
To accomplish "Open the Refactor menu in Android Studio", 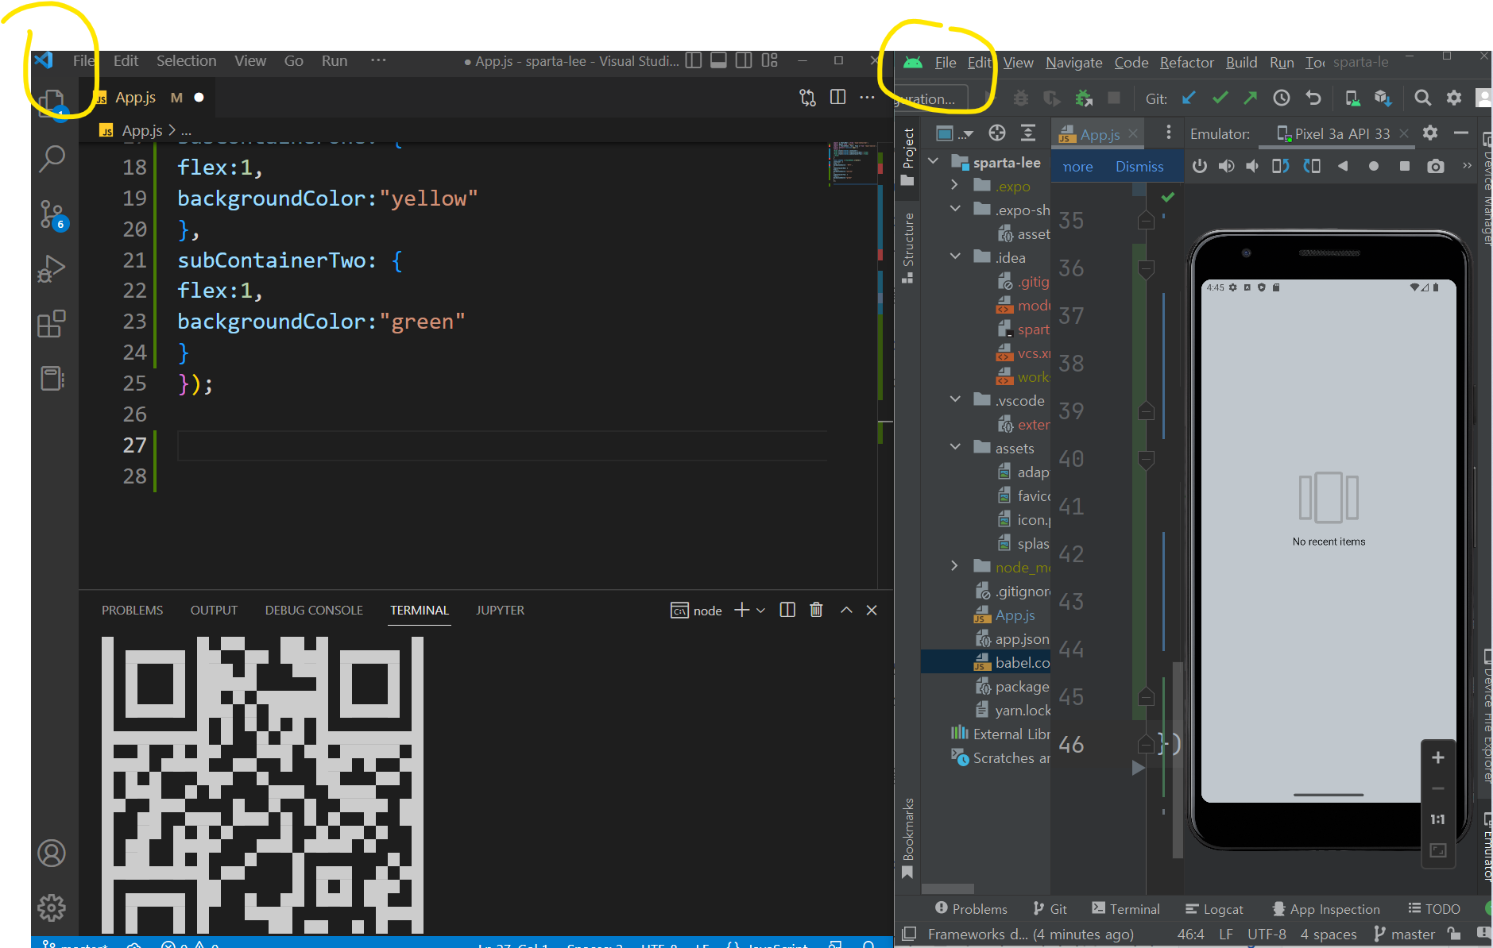I will [1186, 63].
